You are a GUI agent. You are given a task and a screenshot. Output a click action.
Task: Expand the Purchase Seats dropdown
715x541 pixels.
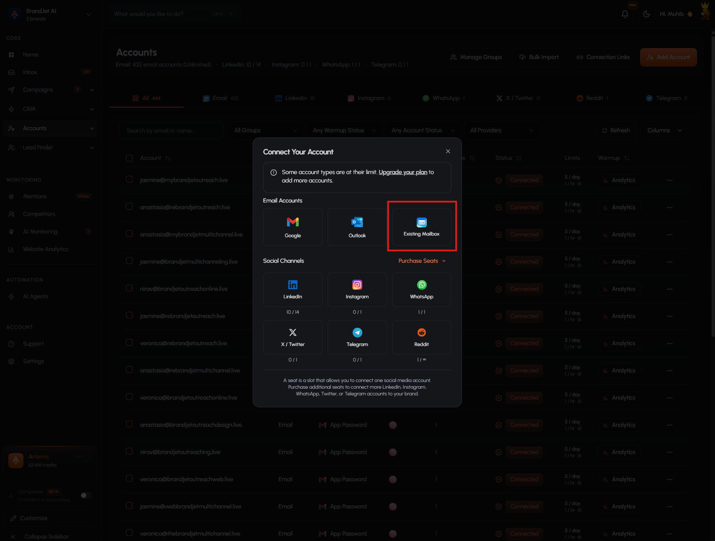422,261
